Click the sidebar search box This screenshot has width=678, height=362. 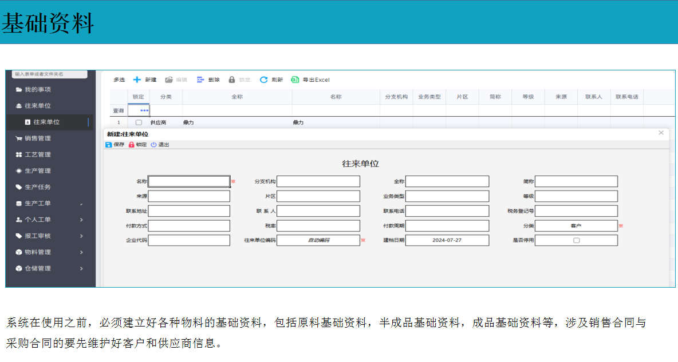pos(49,74)
